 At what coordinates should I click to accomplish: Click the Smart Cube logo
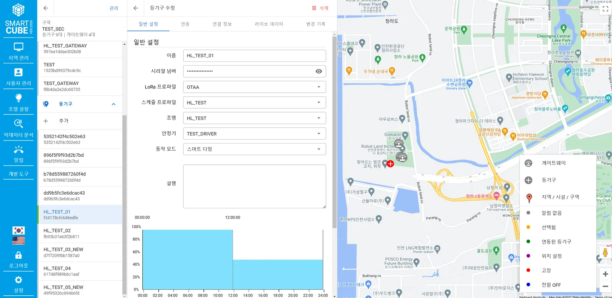pyautogui.click(x=18, y=19)
